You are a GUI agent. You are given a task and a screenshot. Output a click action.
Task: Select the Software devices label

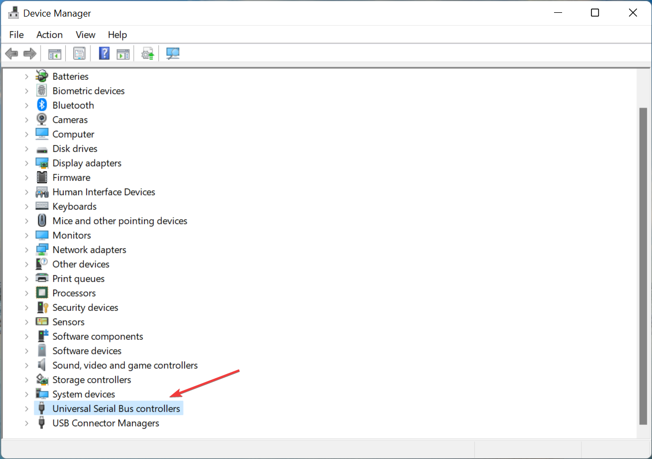coord(87,351)
